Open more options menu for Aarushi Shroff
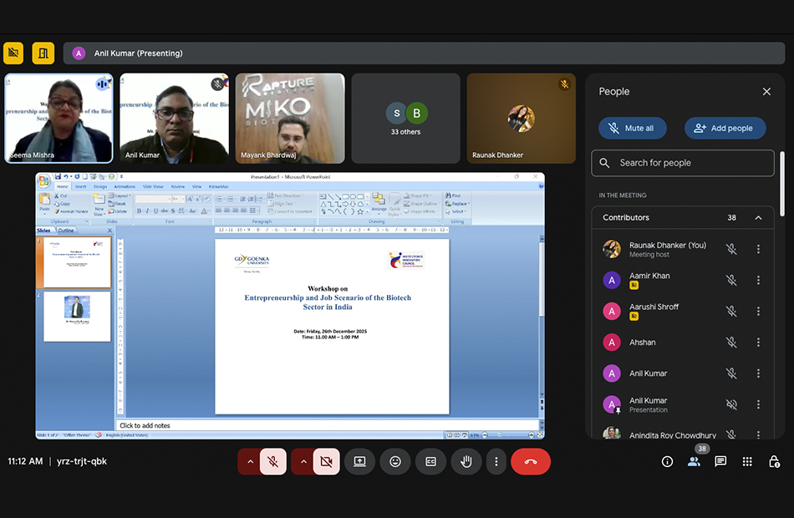This screenshot has width=794, height=518. [758, 311]
